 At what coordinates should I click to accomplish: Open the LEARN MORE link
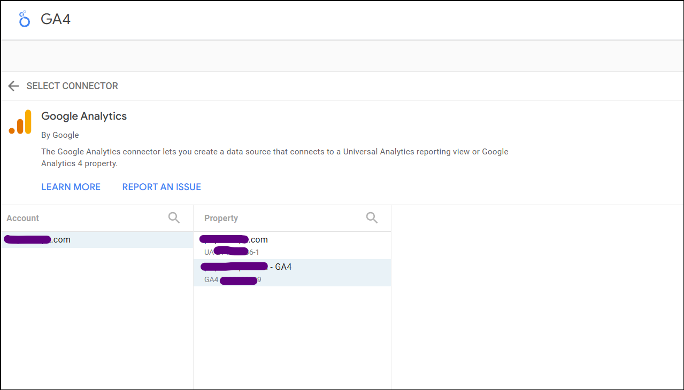71,187
